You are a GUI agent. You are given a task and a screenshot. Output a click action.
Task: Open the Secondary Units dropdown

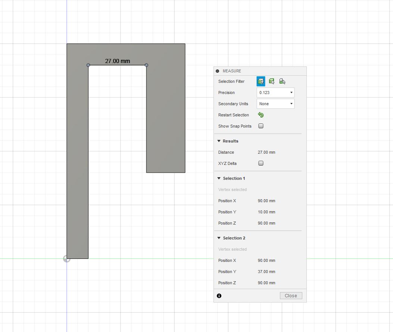click(x=275, y=104)
